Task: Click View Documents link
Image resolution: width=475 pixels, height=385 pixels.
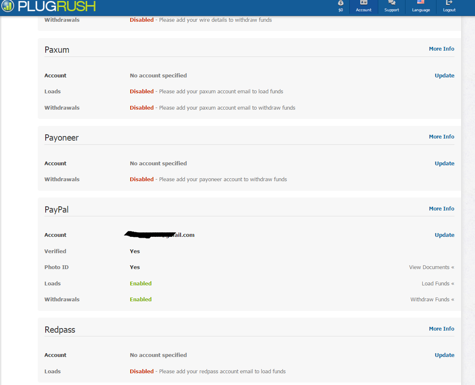Action: (x=431, y=267)
